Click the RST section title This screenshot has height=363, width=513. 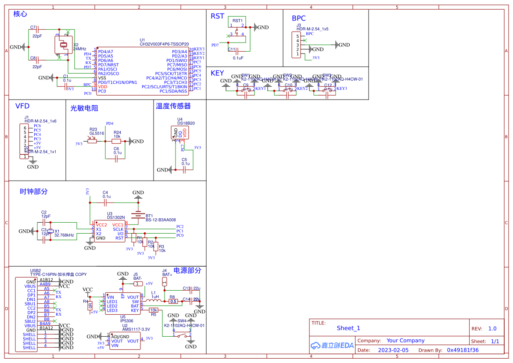[217, 16]
